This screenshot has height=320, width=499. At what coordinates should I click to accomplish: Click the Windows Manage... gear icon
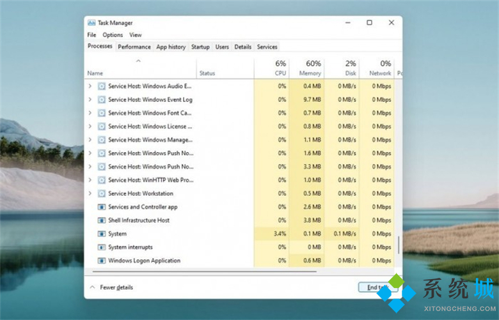pyautogui.click(x=102, y=140)
